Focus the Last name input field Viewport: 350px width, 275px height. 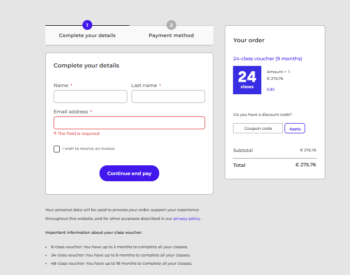pos(168,97)
